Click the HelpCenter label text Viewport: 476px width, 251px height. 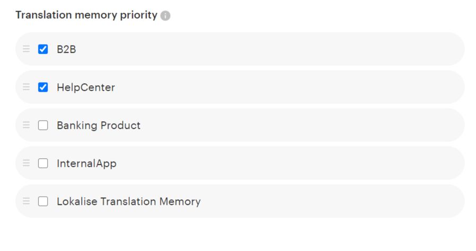pos(86,87)
